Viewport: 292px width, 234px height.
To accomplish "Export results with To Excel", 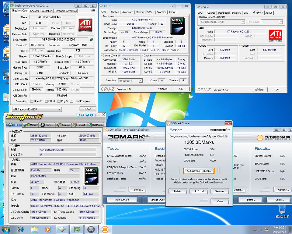I will (x=199, y=191).
